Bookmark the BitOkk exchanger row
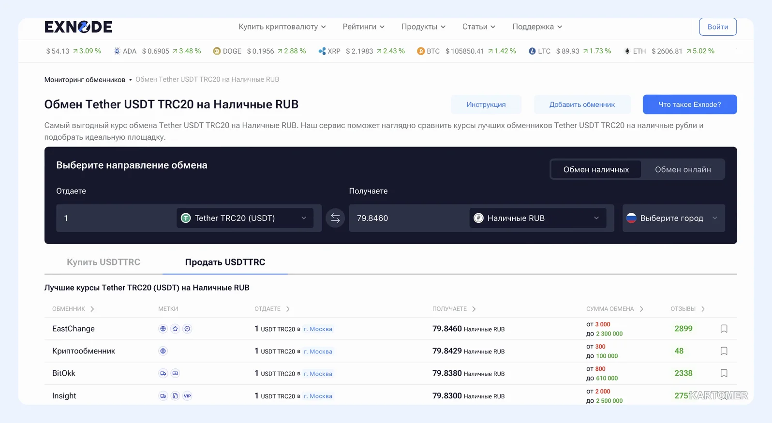Screen dimensions: 772x423 724,373
